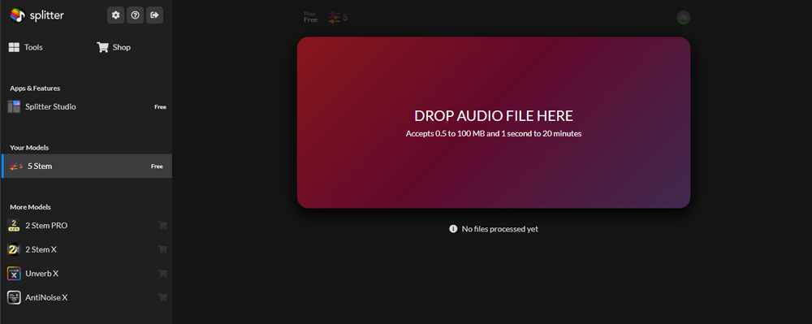
Task: Buy 2 Stem X via its cart icon
Action: point(162,249)
